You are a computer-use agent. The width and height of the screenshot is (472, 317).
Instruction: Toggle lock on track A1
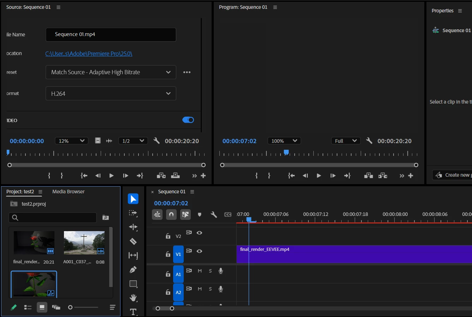tap(168, 274)
